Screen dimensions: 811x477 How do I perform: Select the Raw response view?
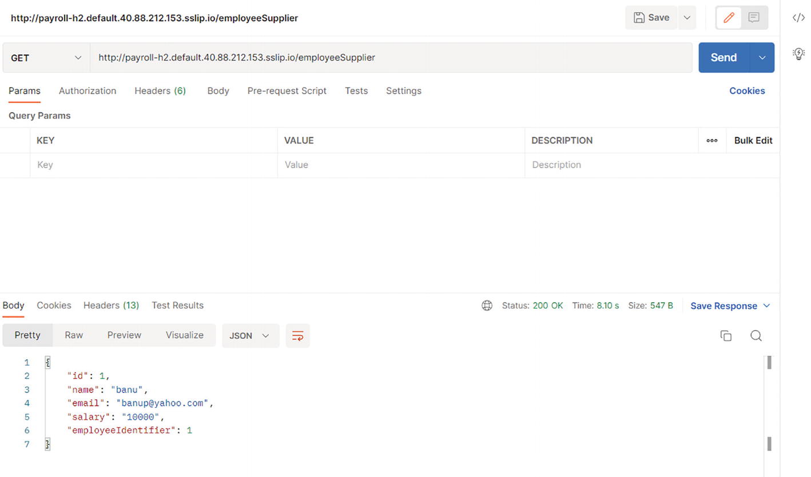click(x=74, y=335)
